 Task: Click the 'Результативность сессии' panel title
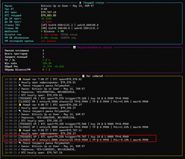94,47
